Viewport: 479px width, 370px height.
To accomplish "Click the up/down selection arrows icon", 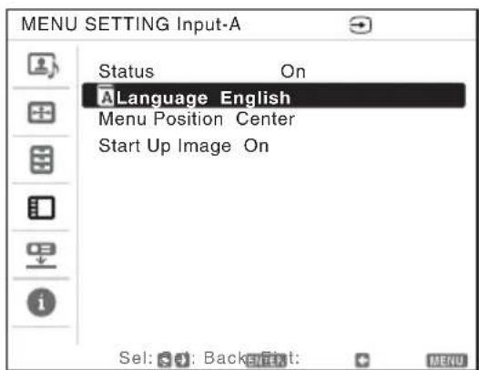I will (x=164, y=360).
